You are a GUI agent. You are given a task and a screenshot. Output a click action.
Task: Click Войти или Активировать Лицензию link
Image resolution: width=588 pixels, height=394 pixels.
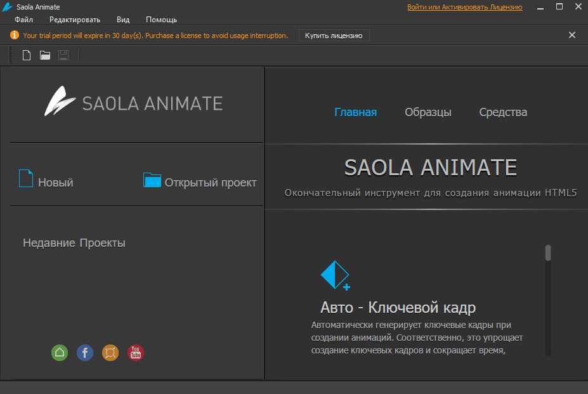[x=465, y=7]
